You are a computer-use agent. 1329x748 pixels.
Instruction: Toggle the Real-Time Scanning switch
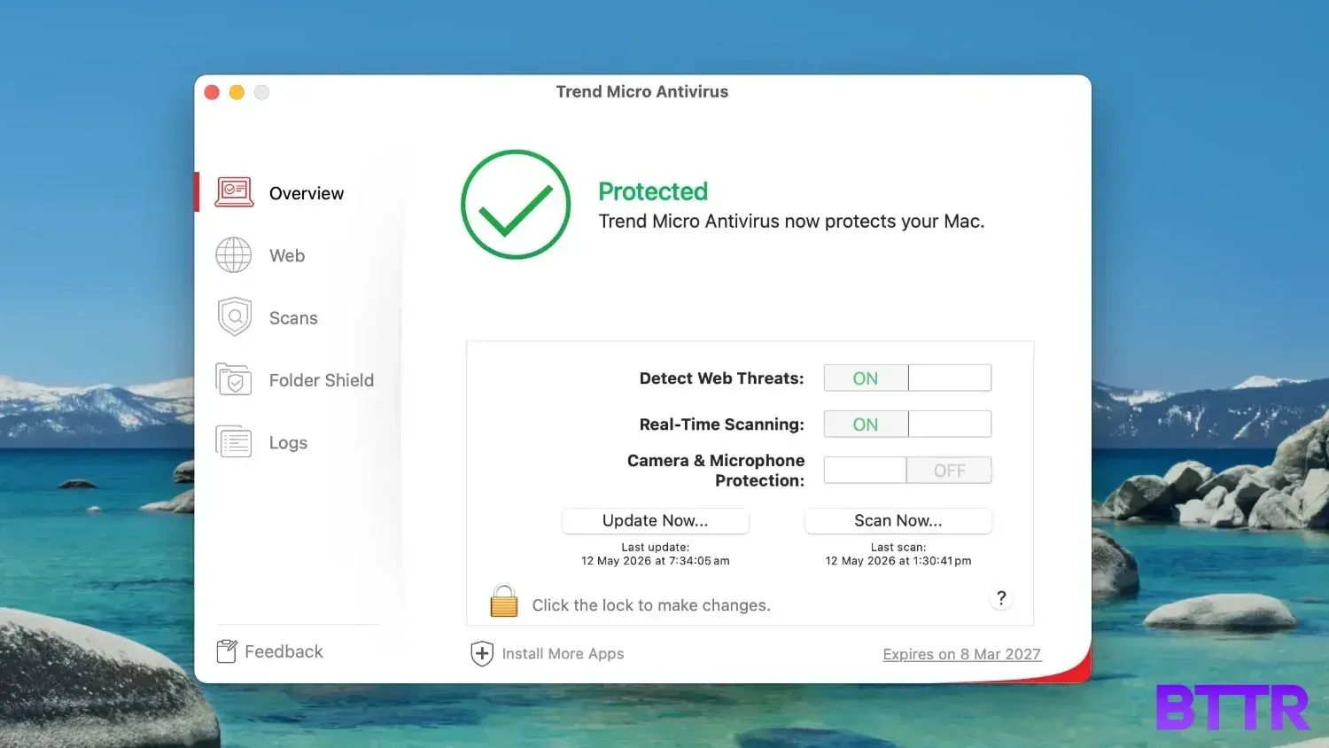coord(907,425)
